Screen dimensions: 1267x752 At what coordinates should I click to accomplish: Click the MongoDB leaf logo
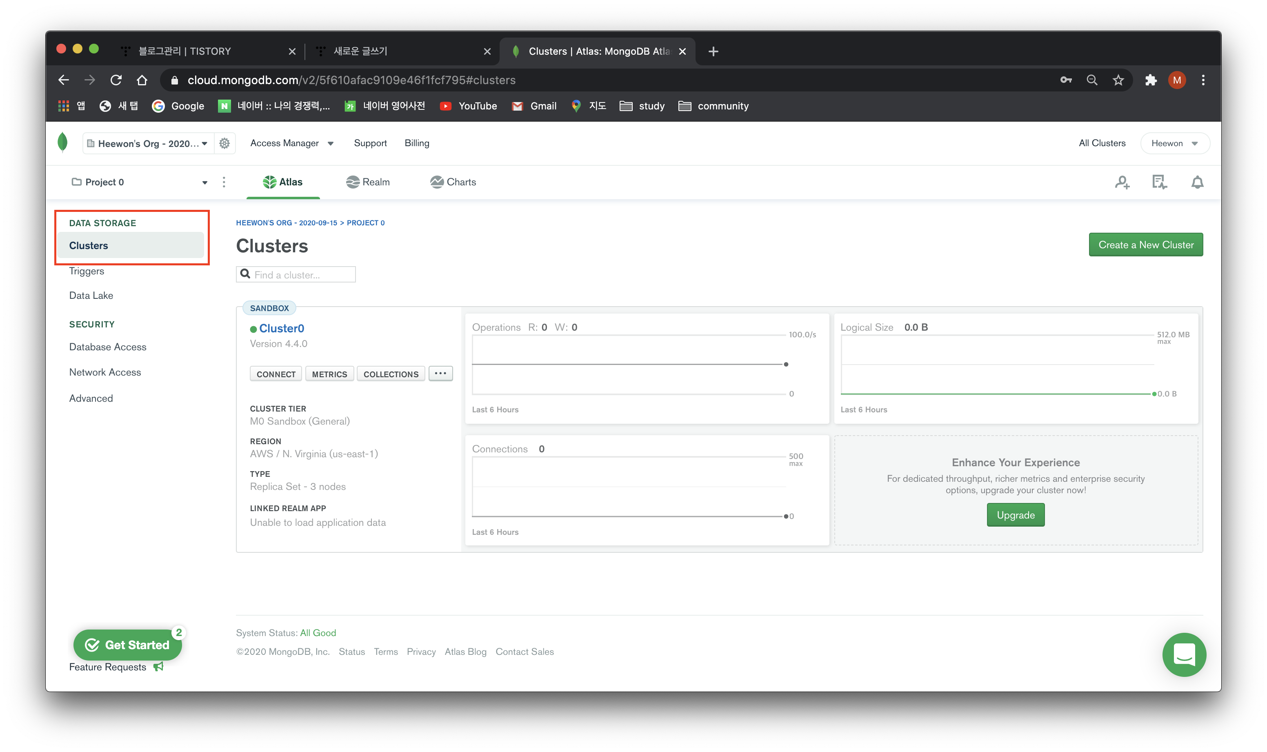pos(63,143)
